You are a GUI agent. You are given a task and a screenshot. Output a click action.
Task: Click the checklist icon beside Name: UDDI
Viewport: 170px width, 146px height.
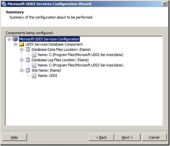tap(34, 76)
